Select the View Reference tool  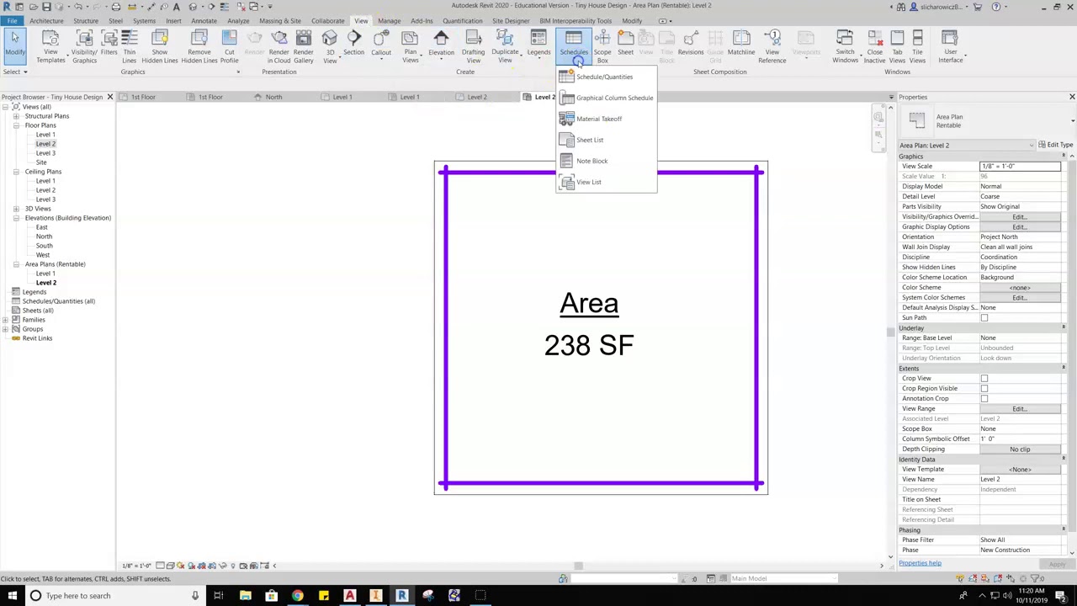(772, 46)
